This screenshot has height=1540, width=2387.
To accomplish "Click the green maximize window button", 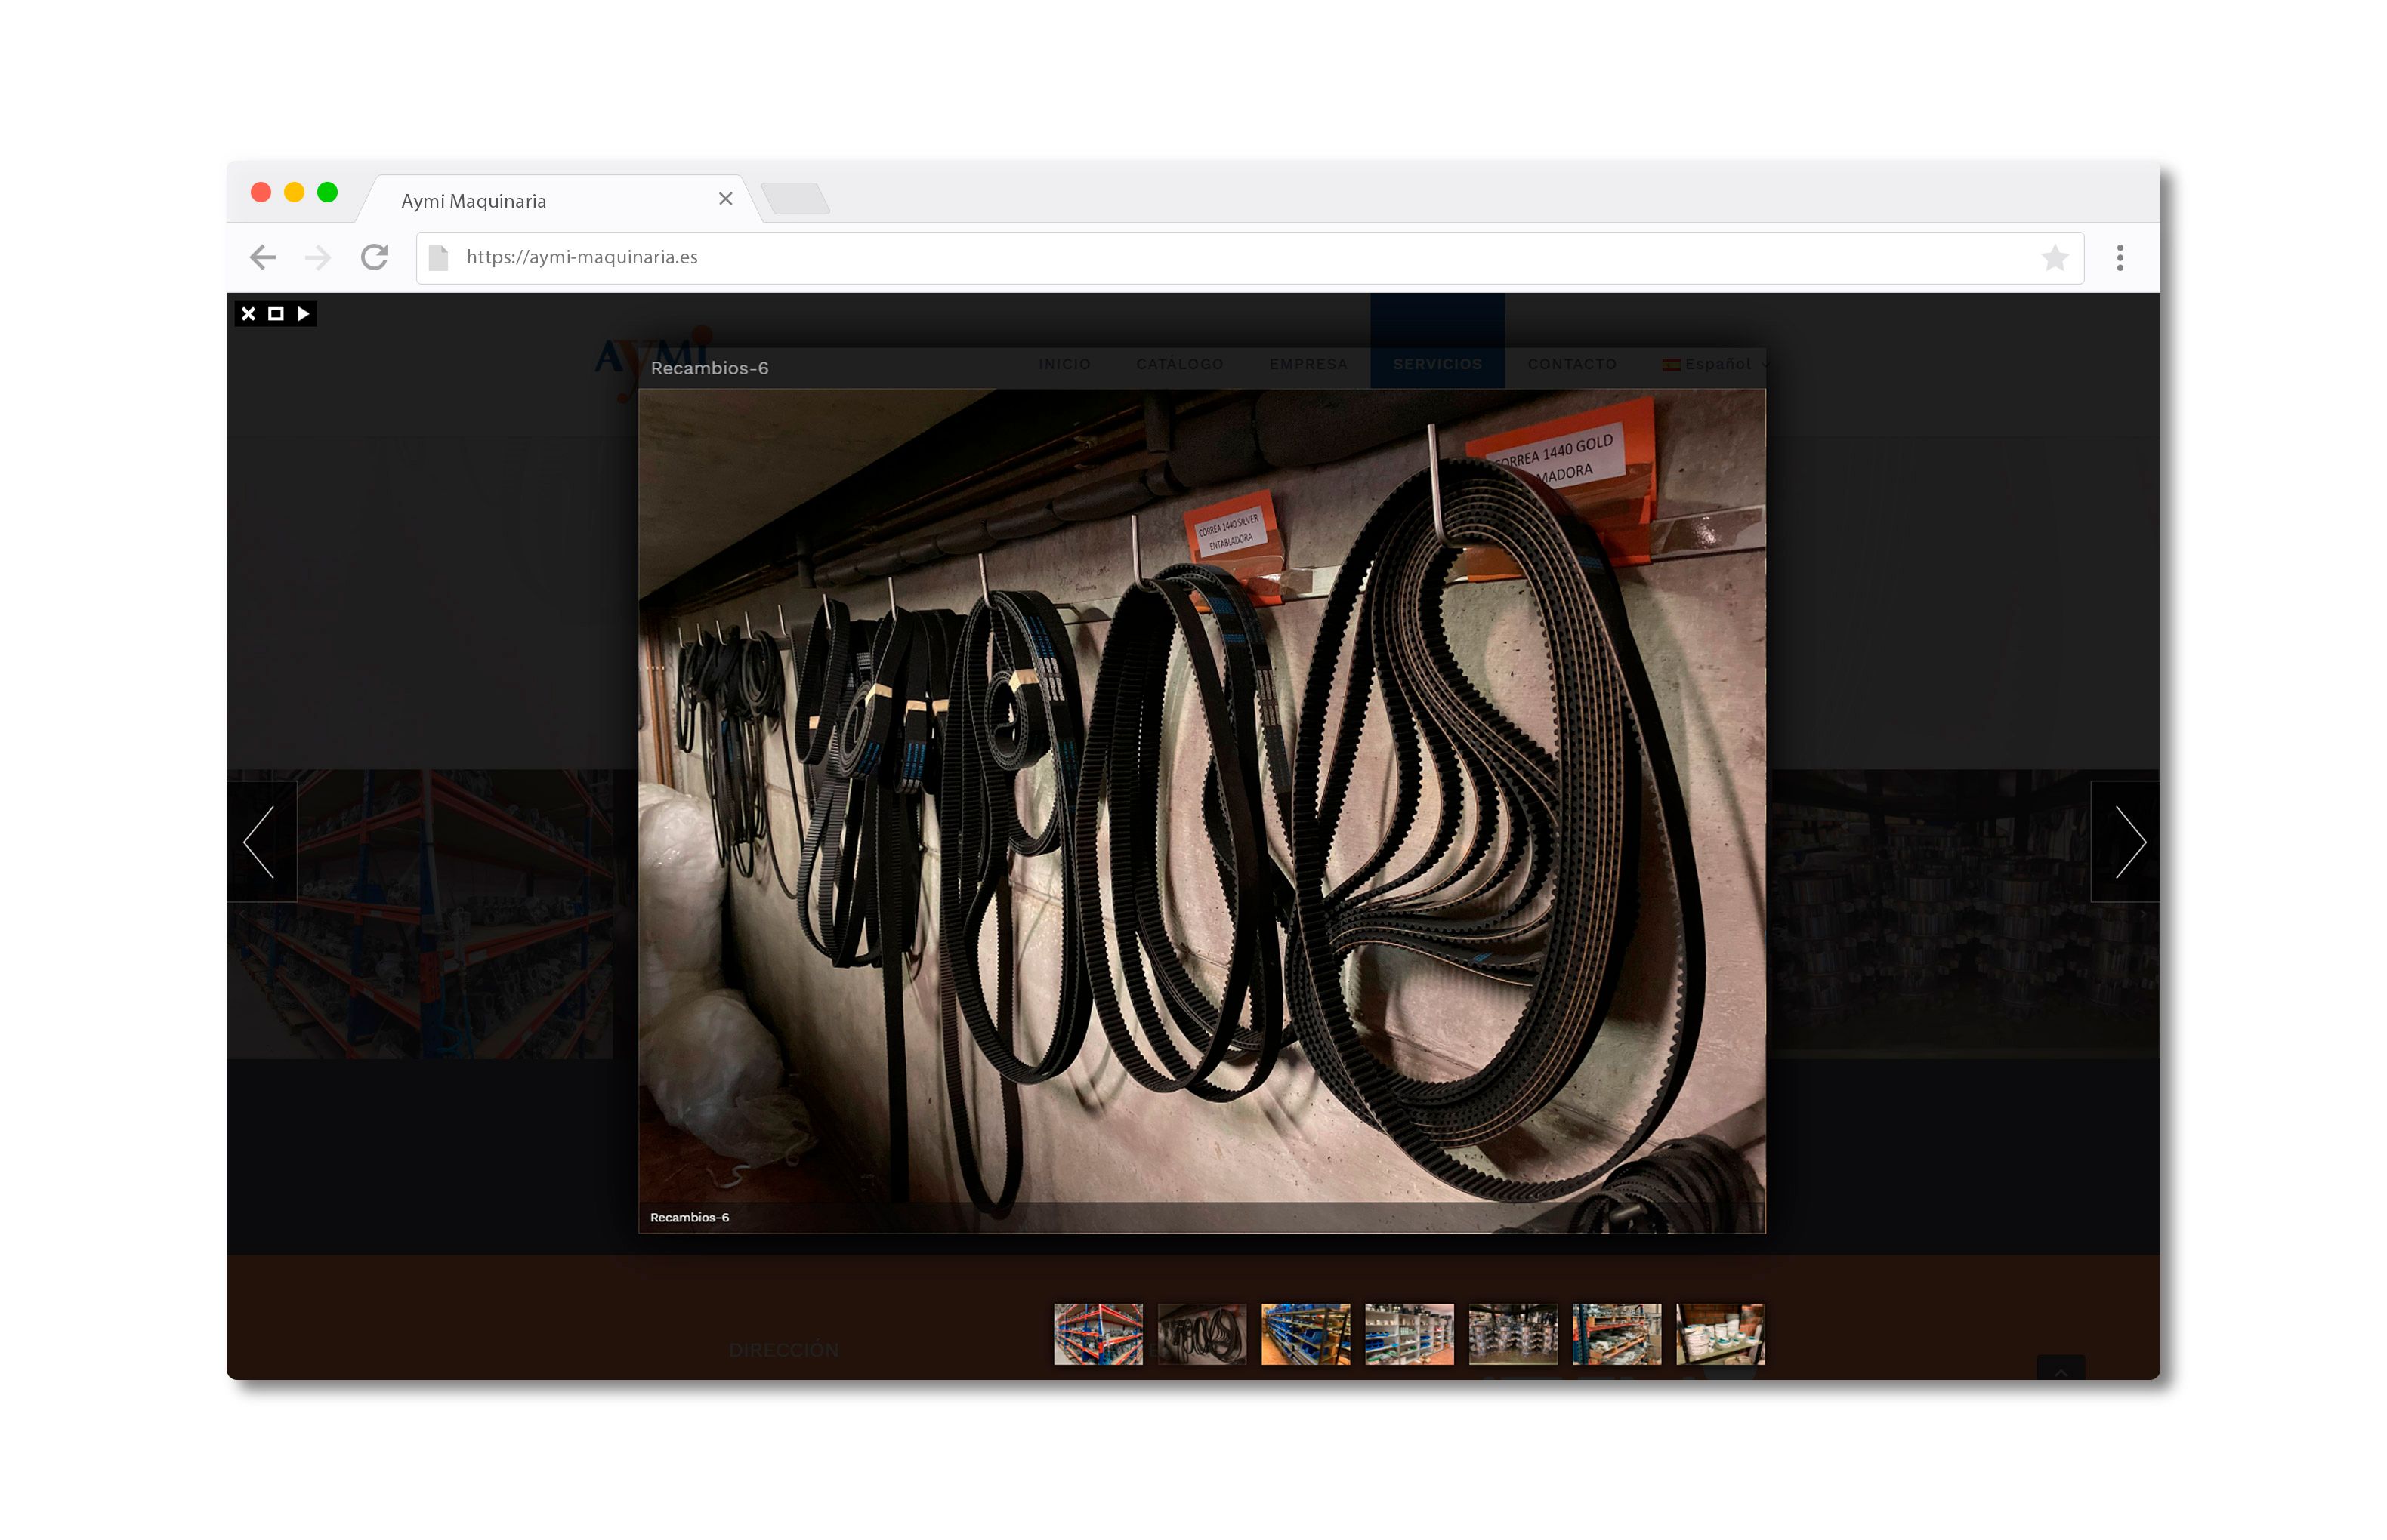I will coord(327,192).
